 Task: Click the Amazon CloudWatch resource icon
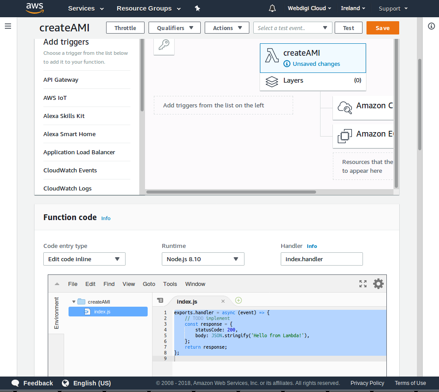[x=345, y=107]
